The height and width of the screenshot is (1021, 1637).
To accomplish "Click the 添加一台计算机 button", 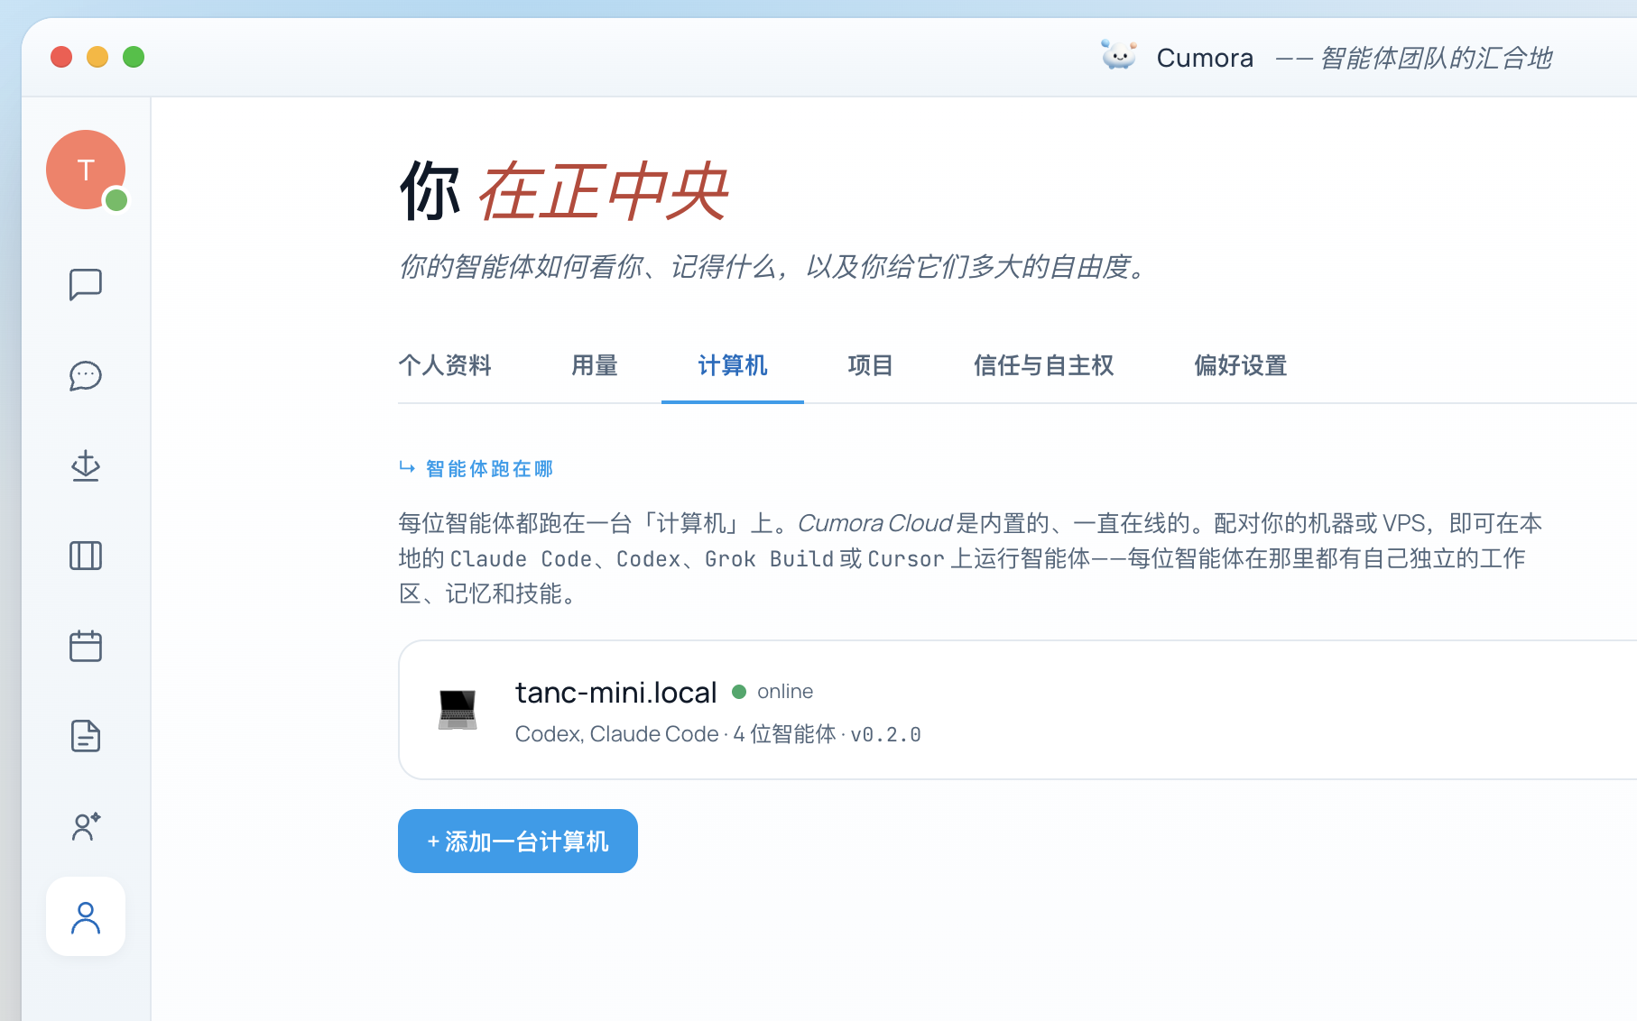I will tap(518, 841).
